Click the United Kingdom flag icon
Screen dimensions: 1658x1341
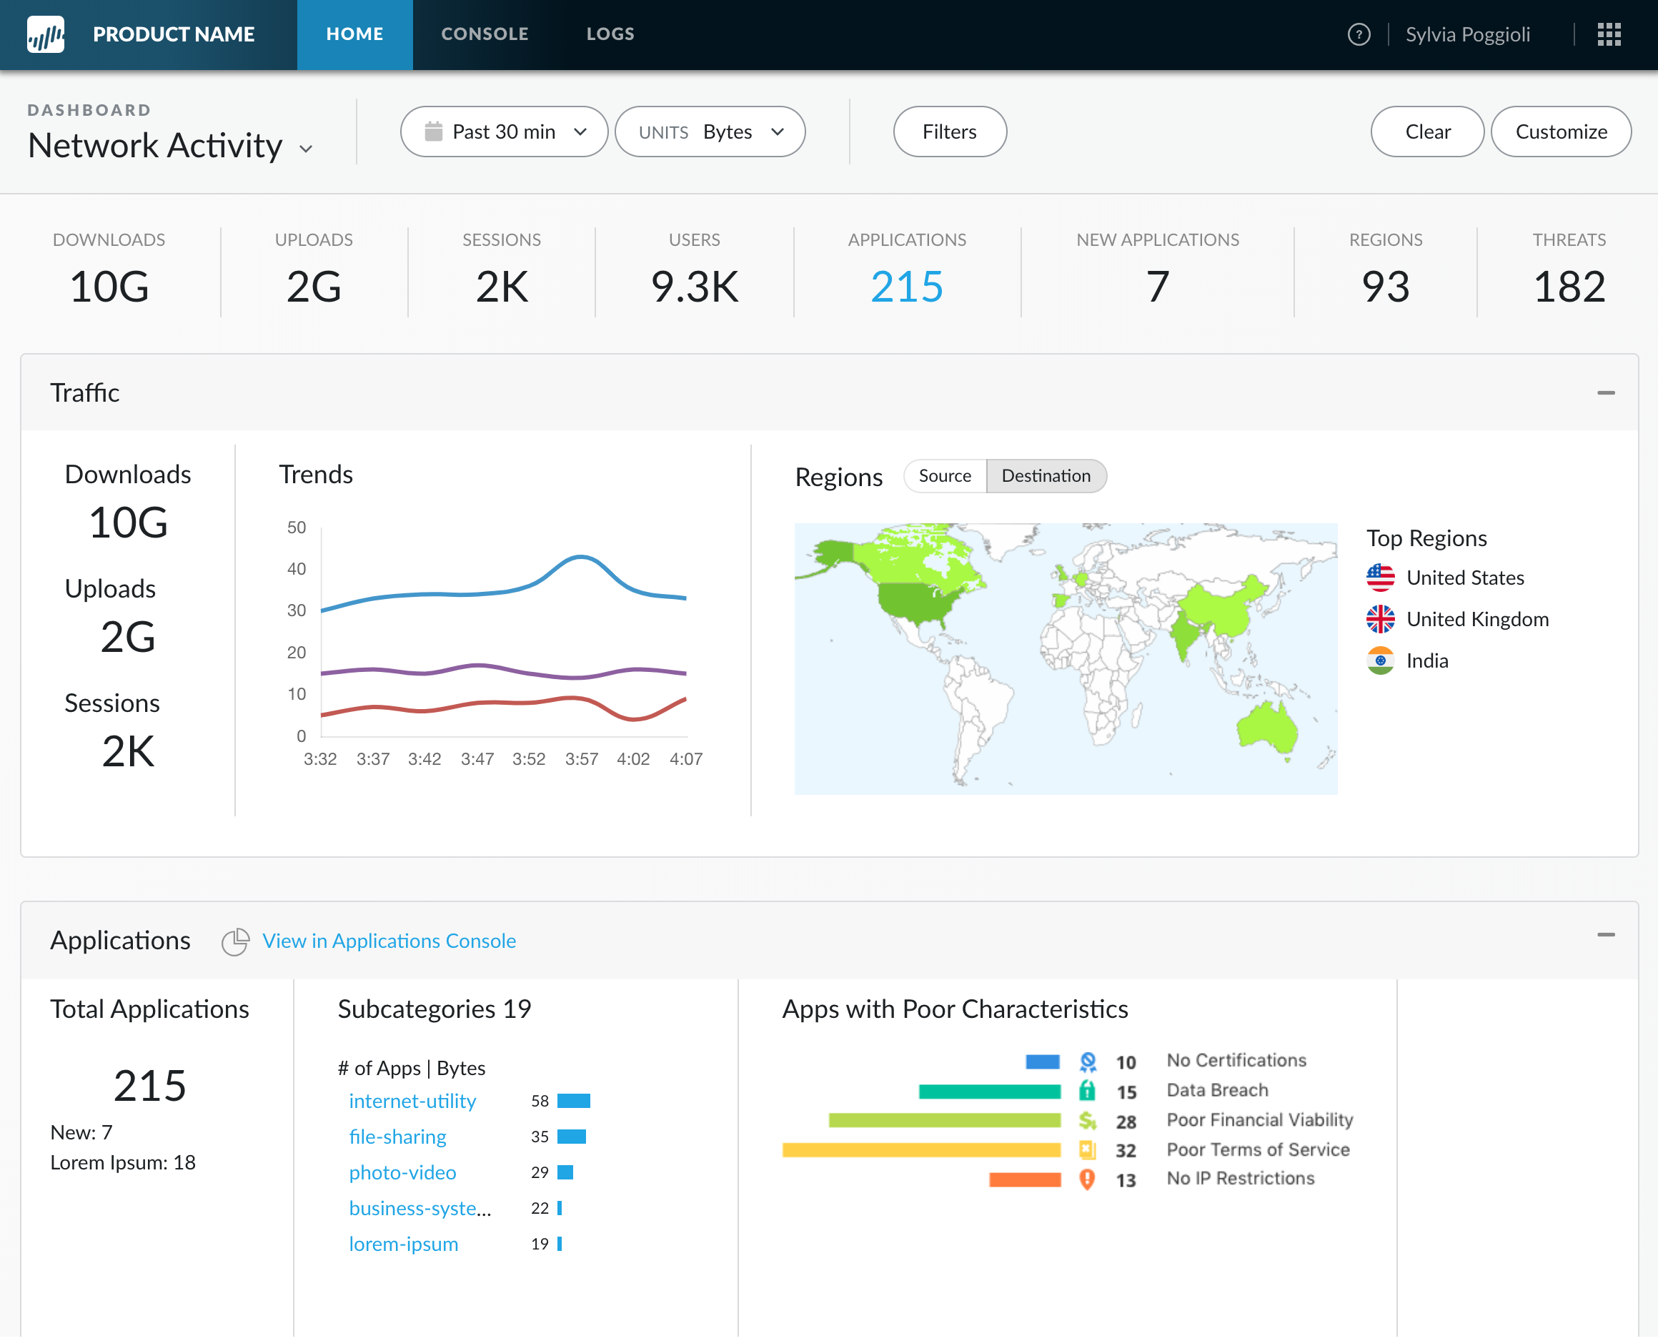1380,620
